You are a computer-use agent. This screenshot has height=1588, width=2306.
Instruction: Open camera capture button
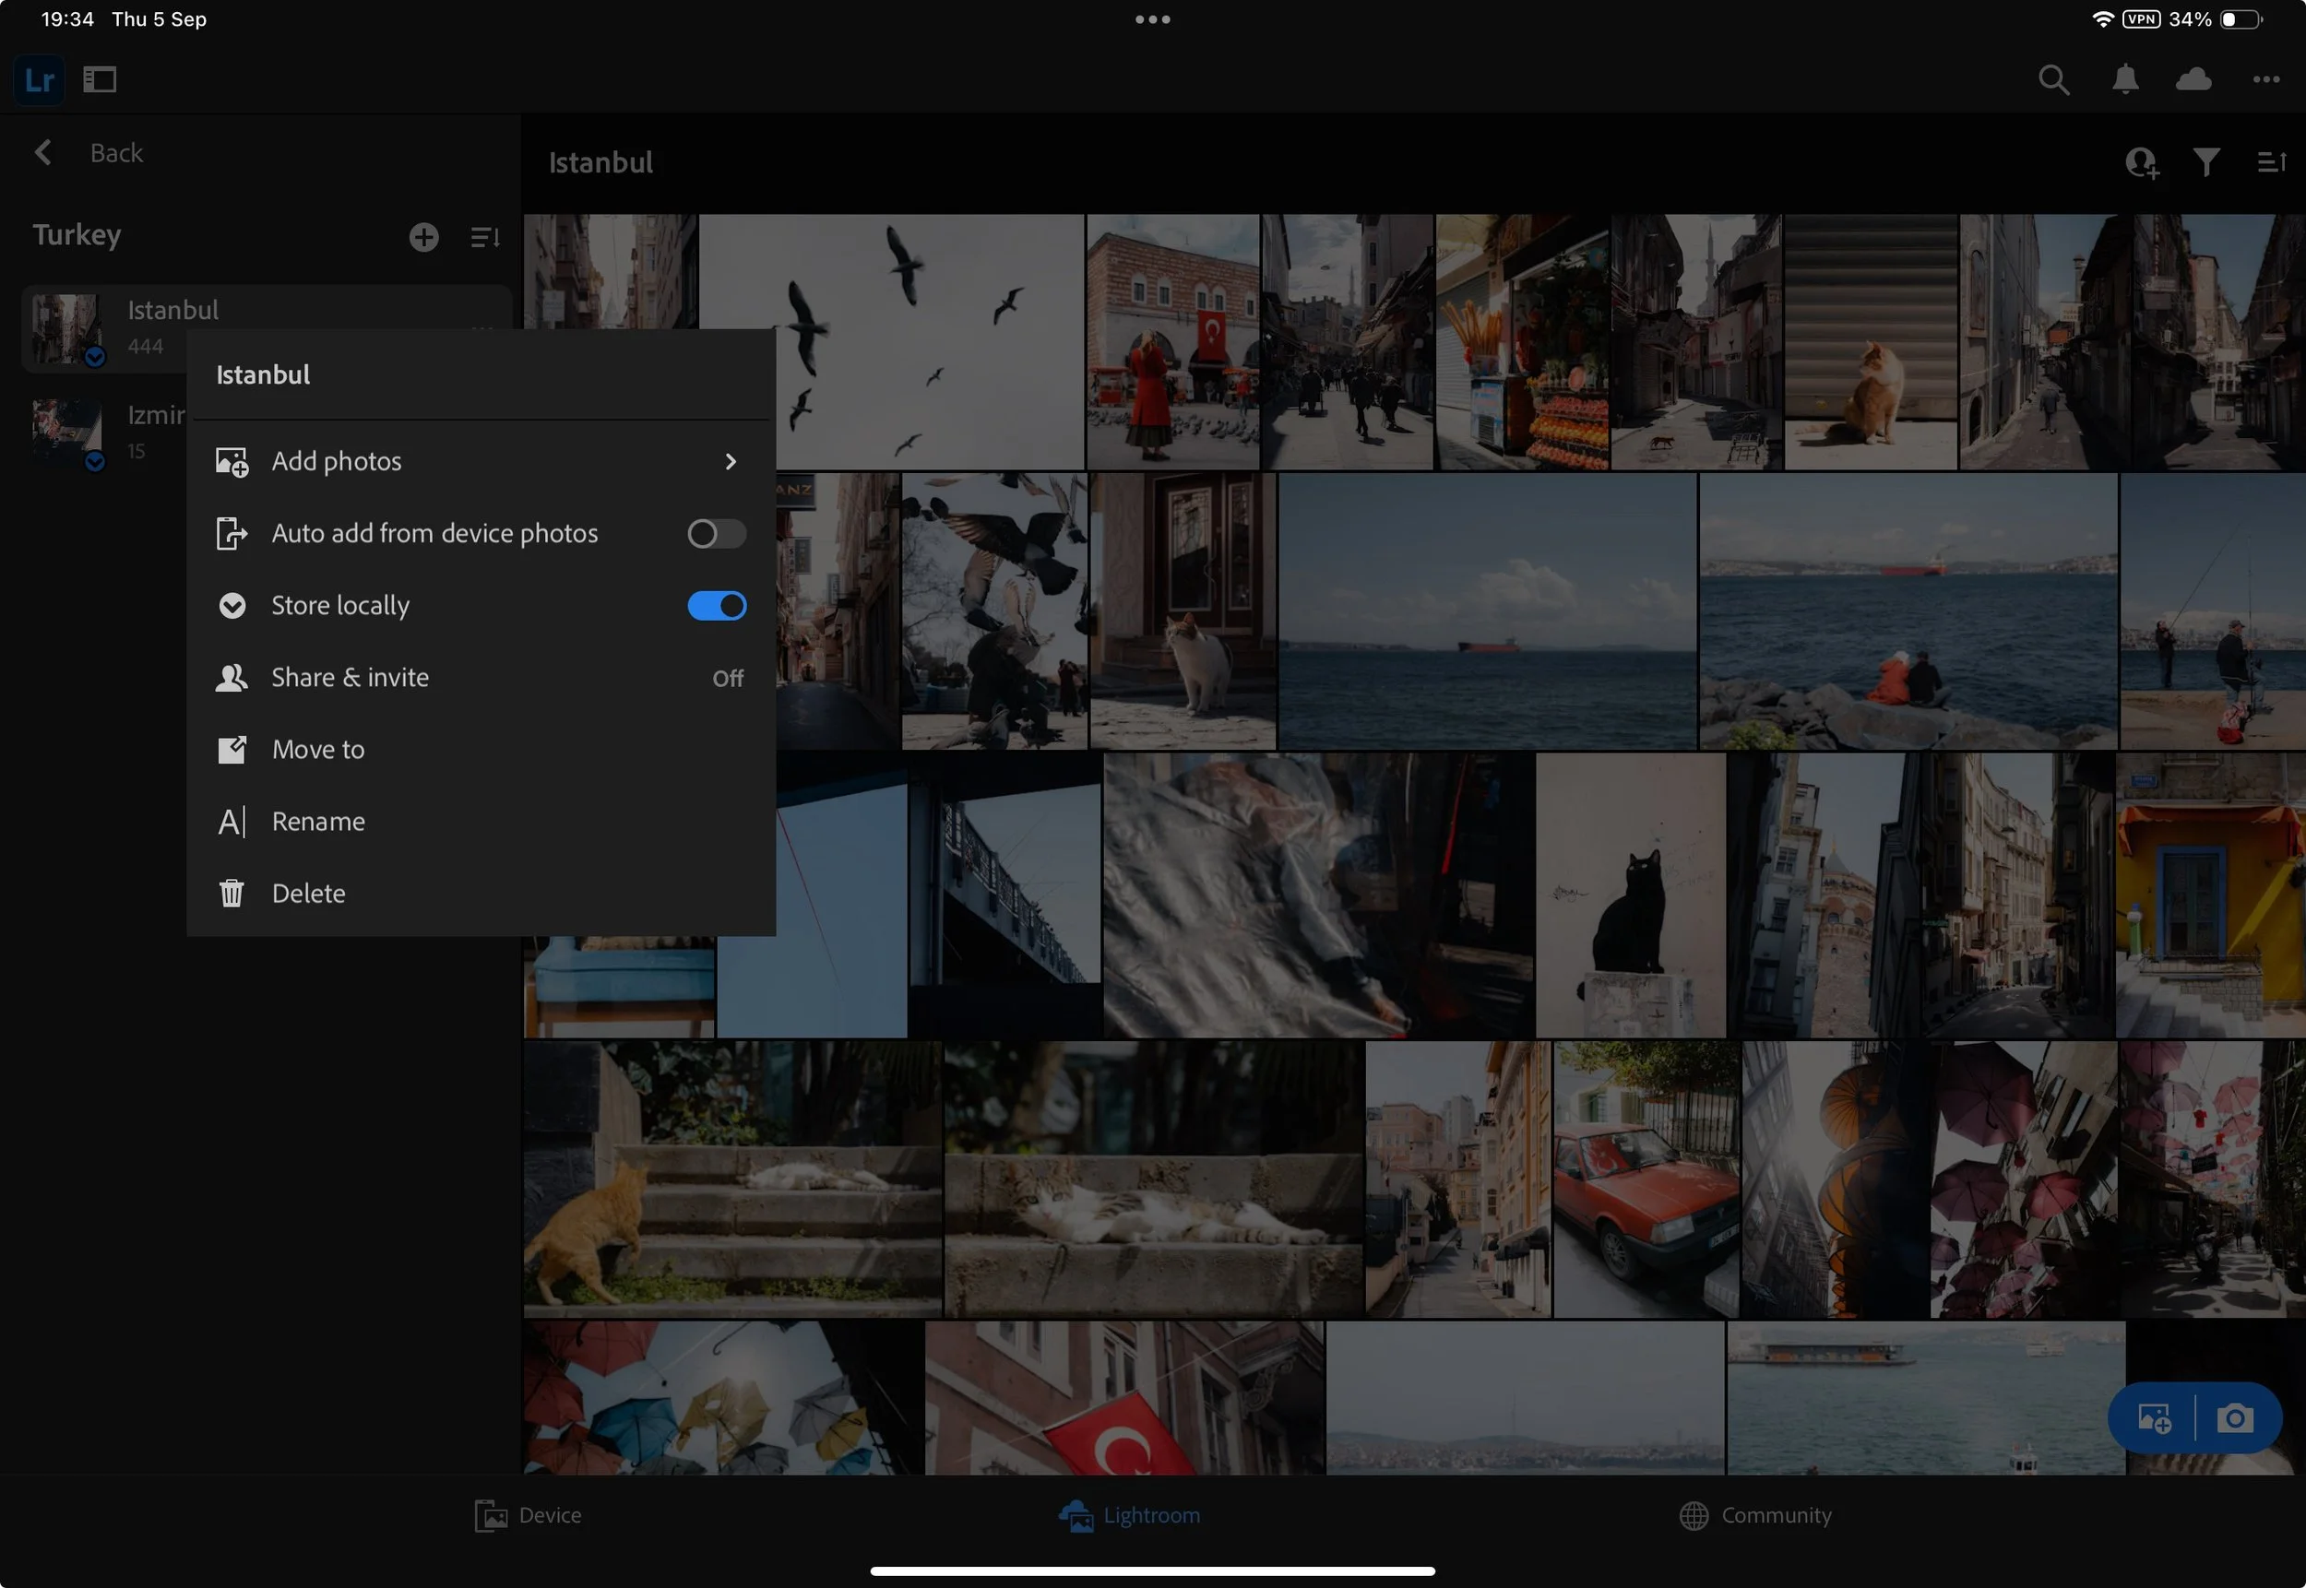coord(2234,1418)
